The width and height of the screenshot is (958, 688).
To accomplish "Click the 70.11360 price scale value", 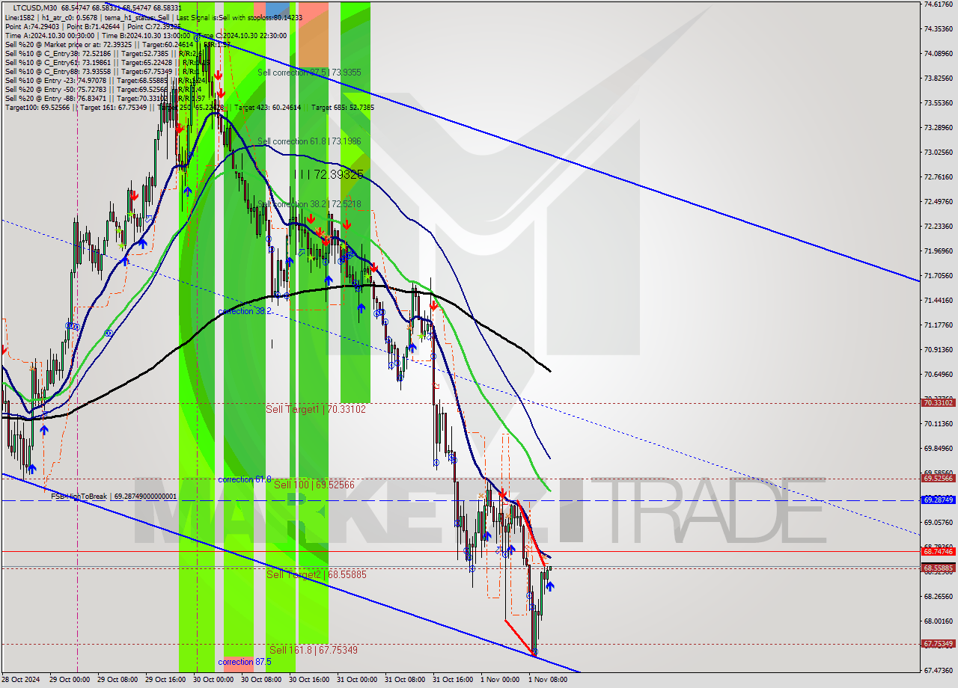I will [939, 423].
